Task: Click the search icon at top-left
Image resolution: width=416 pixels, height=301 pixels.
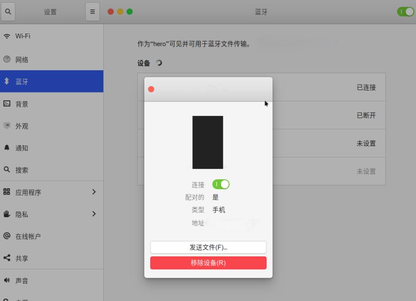Action: pos(8,12)
